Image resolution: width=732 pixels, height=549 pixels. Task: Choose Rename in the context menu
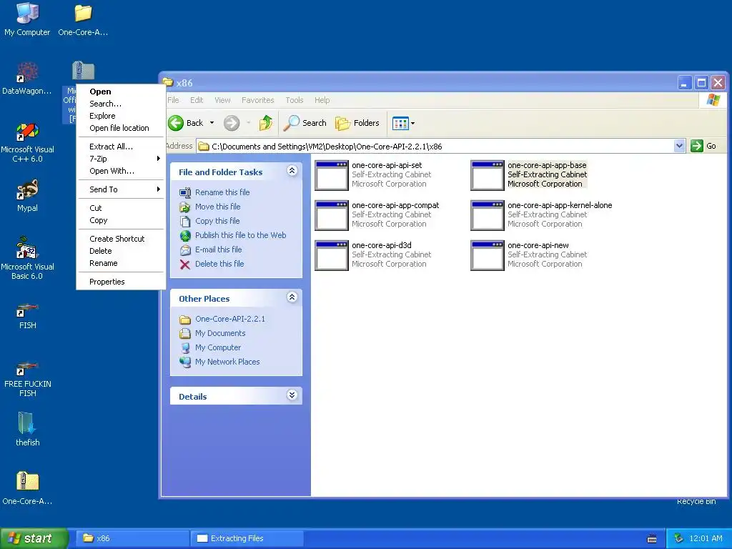(122, 263)
